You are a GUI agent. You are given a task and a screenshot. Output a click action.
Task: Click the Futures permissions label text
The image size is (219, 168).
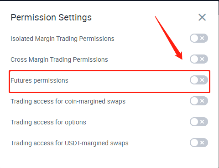pyautogui.click(x=39, y=80)
